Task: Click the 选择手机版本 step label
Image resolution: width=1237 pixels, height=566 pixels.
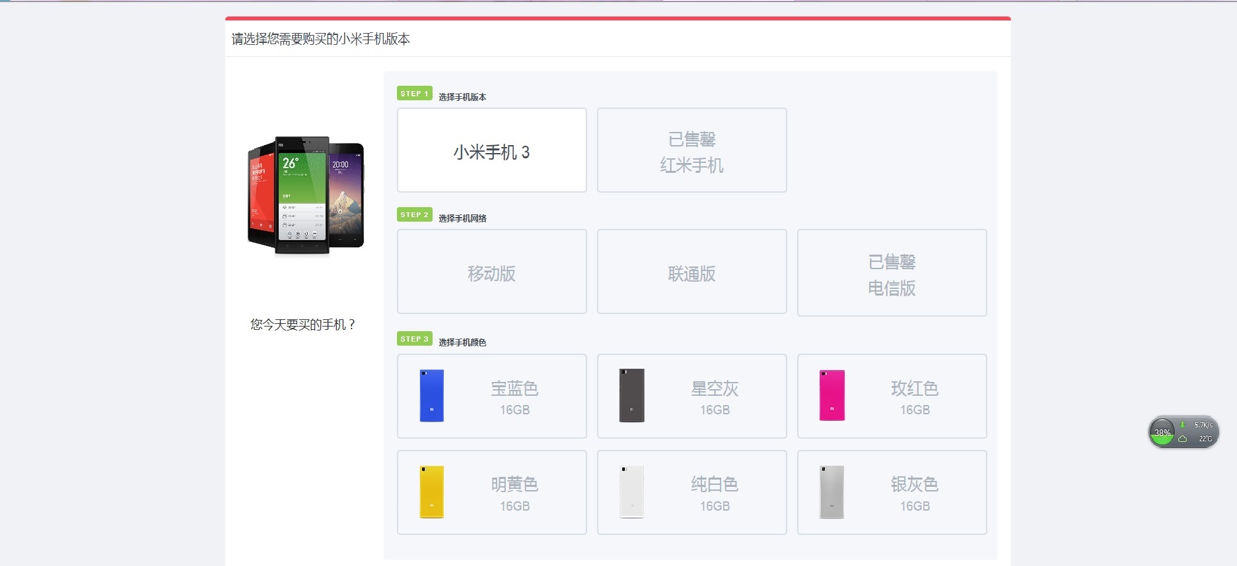Action: point(462,97)
